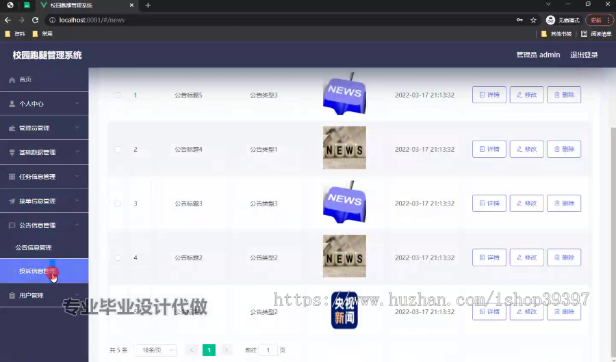This screenshot has width=616, height=362.
Task: Open the 10条/页 page size dropdown
Action: pyautogui.click(x=155, y=350)
